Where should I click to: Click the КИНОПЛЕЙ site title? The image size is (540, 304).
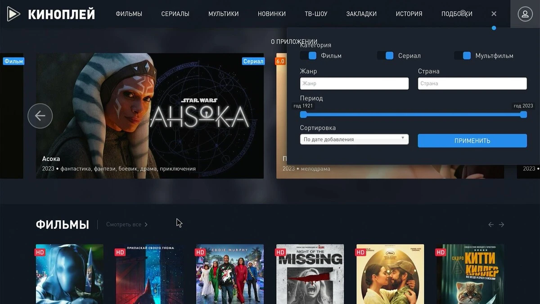click(x=61, y=14)
